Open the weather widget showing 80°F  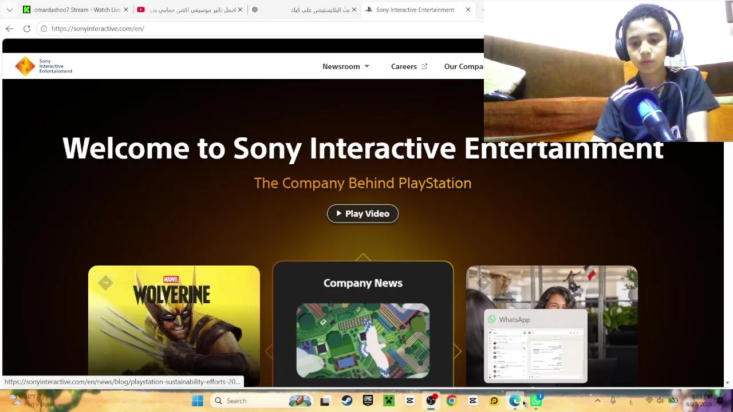pyautogui.click(x=33, y=401)
